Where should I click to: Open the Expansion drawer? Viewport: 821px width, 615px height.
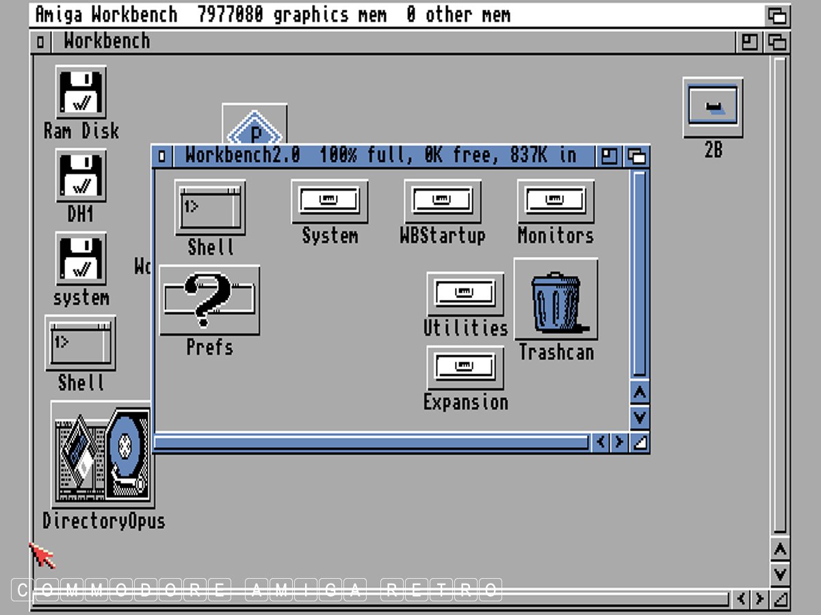[465, 368]
